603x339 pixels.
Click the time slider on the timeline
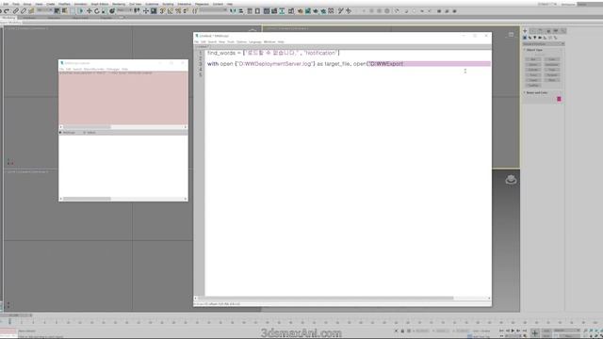(17, 315)
